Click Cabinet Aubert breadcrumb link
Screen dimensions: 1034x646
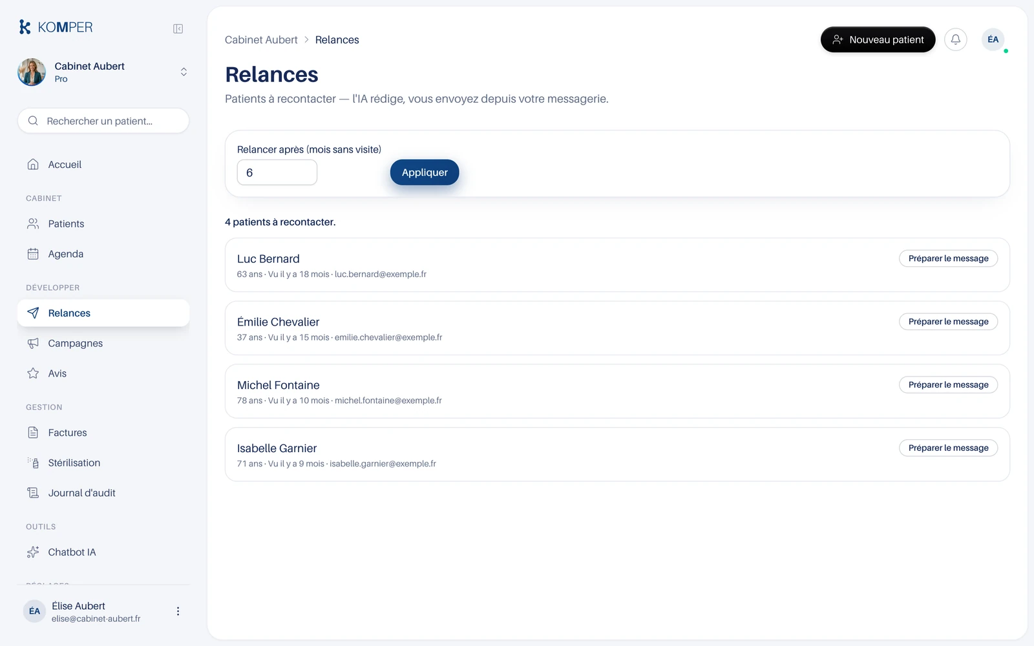261,39
